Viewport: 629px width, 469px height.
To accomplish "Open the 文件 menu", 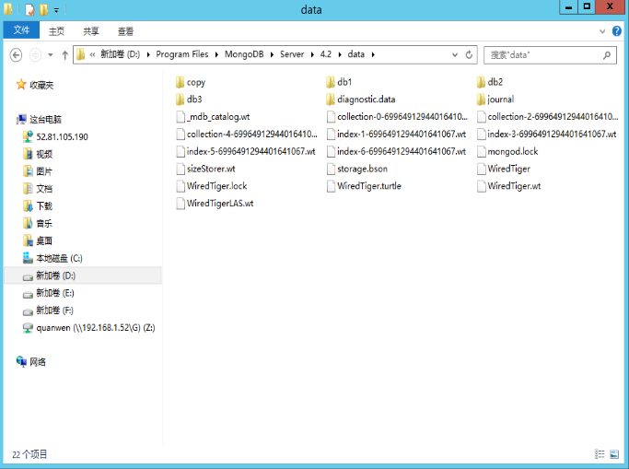I will click(21, 30).
